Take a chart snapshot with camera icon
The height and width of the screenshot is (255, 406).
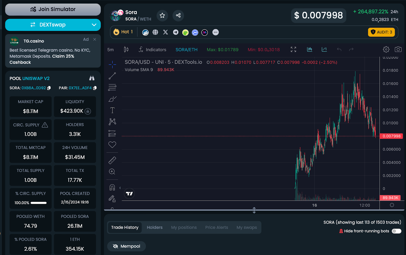[x=398, y=49]
